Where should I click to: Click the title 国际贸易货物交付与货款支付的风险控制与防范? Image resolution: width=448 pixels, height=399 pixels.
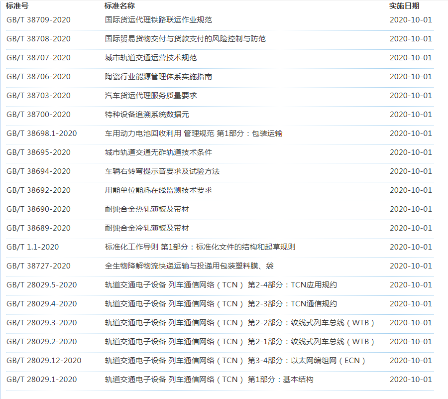point(185,39)
